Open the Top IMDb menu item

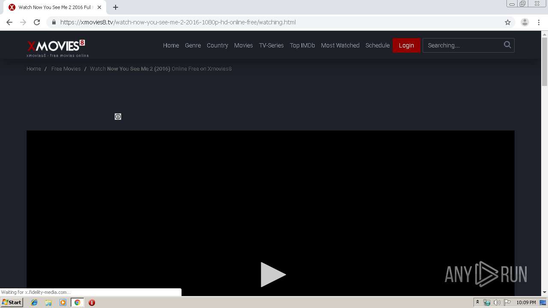click(302, 45)
